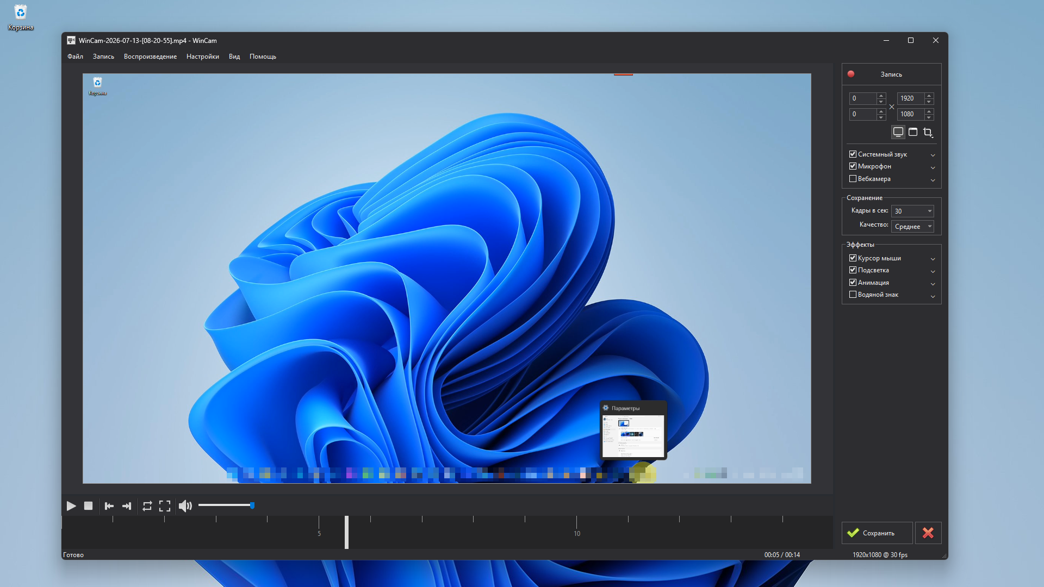The height and width of the screenshot is (587, 1044).
Task: Turn off the Подсветка checkbox
Action: pos(853,270)
